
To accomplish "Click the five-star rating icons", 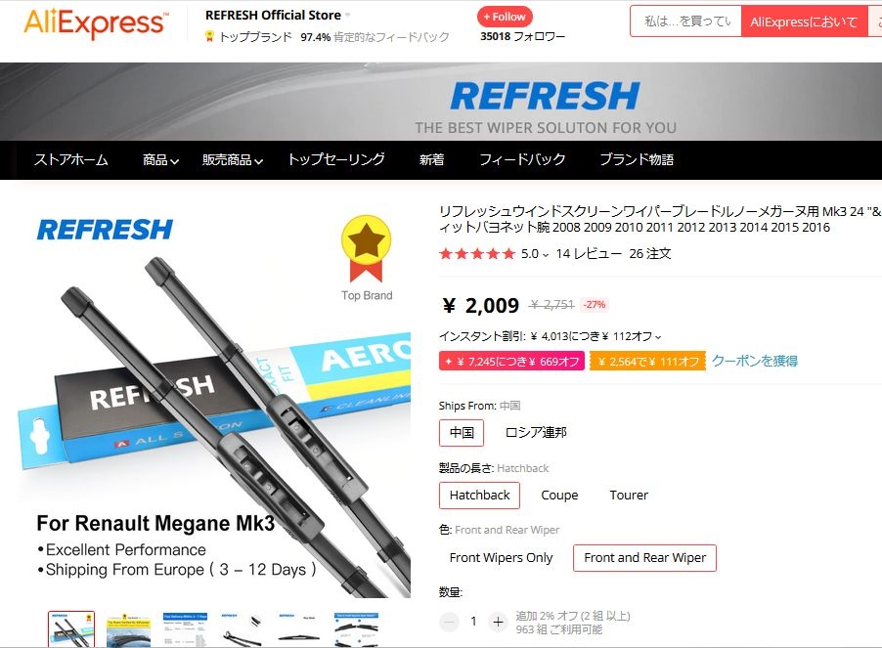I will pyautogui.click(x=477, y=254).
